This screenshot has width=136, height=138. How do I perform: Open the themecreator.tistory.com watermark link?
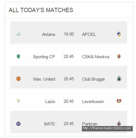point(107,128)
